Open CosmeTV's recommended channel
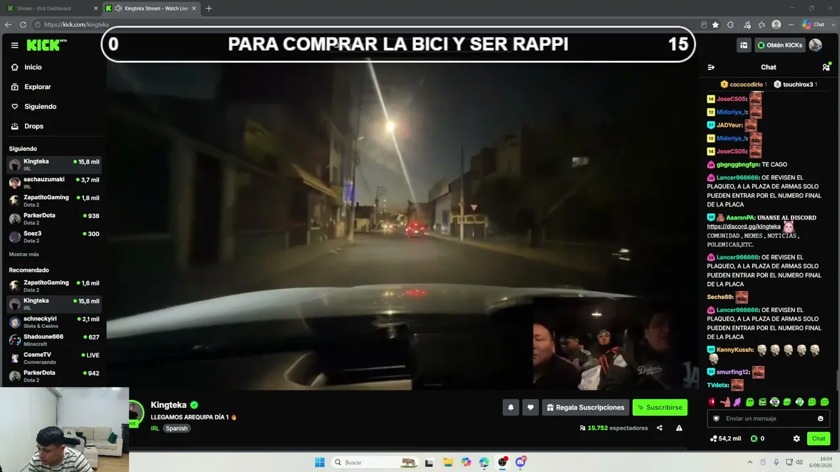840x472 pixels. pos(54,358)
